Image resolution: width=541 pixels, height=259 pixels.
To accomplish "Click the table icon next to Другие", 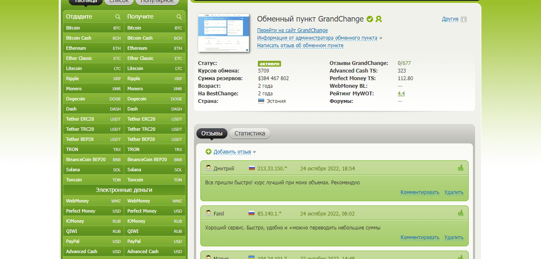I will coord(464,19).
